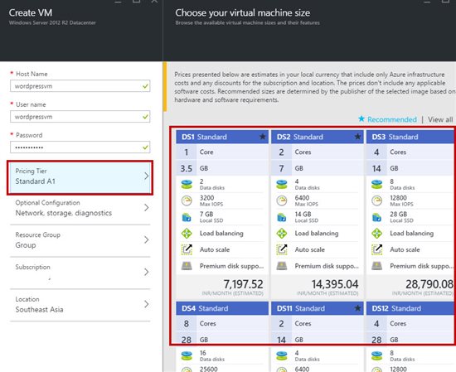The image size is (456, 372).
Task: Open the Location Southeast Asia setting
Action: [80, 305]
